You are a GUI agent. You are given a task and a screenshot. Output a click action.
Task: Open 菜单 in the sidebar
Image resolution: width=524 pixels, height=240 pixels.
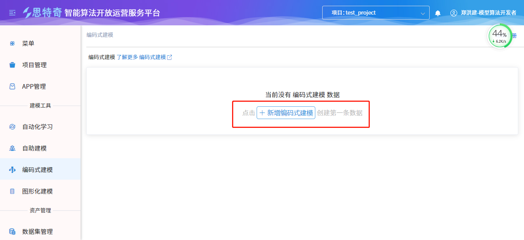(x=40, y=43)
